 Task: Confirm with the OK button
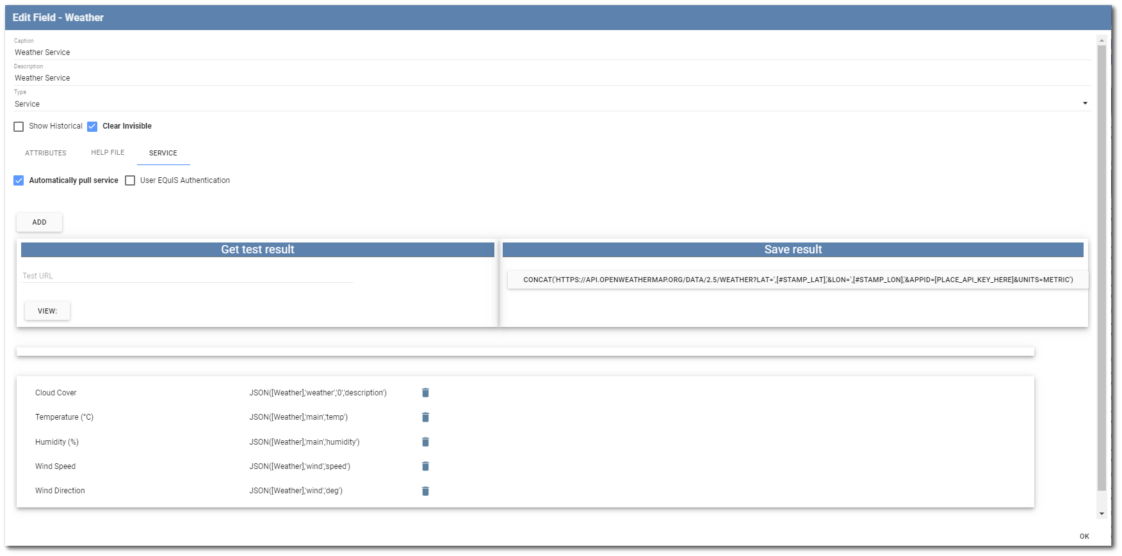click(x=1084, y=536)
